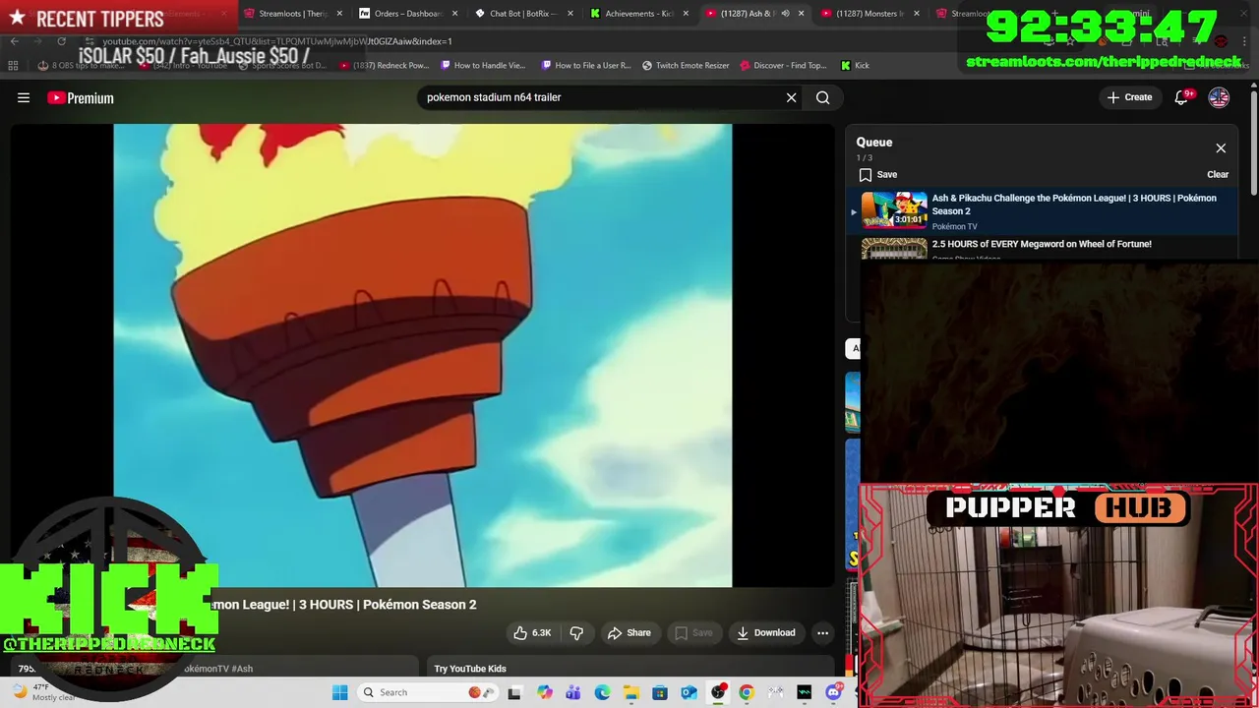Open the Twitch Emote Resizer bookmark
The image size is (1259, 708).
pyautogui.click(x=686, y=66)
